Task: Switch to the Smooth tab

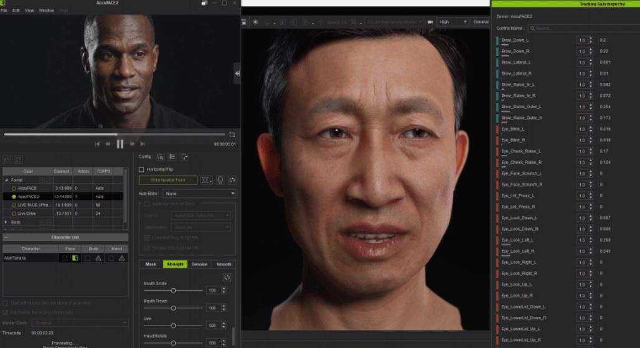Action: pyautogui.click(x=224, y=265)
